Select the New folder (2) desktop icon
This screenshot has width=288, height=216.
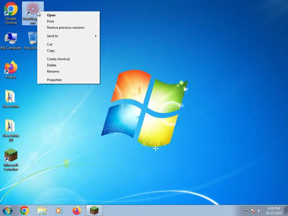[11, 130]
